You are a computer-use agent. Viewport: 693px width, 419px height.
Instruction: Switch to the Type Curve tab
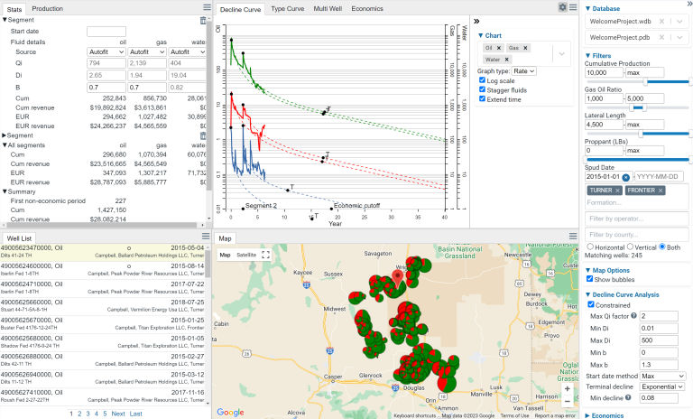(x=288, y=8)
